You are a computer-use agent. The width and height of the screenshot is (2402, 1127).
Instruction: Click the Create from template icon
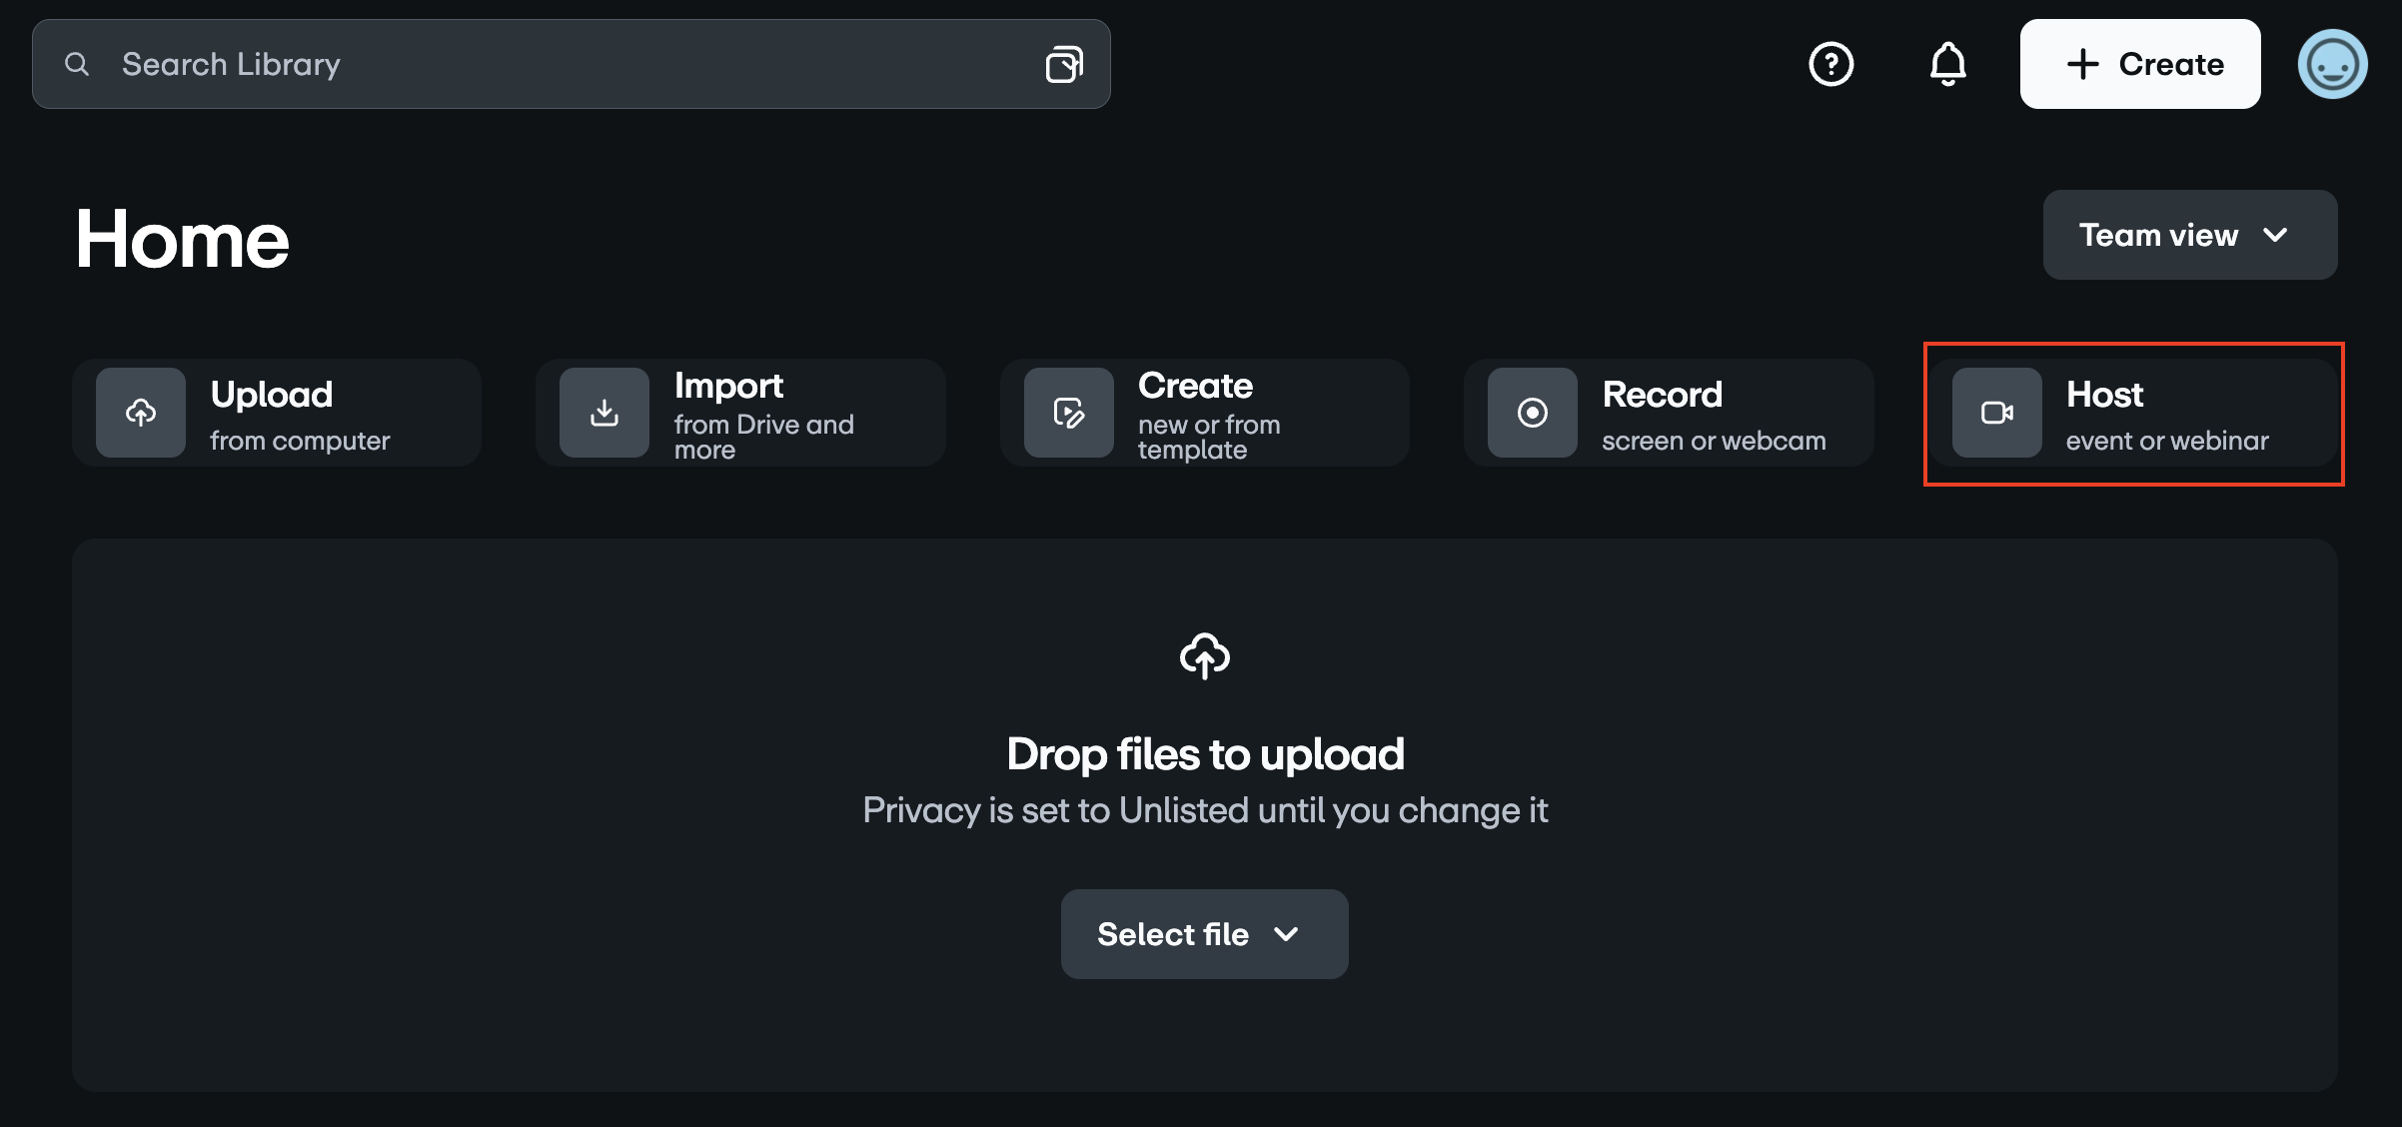[x=1068, y=413]
